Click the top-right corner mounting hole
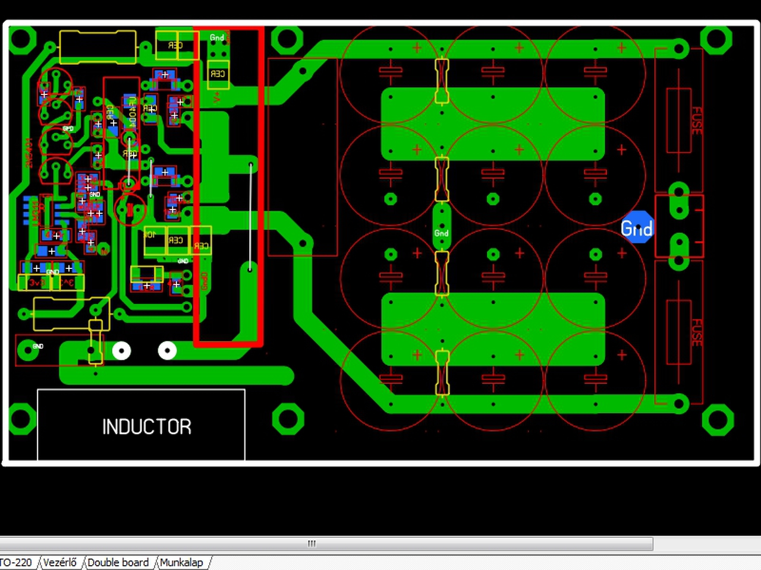The height and width of the screenshot is (570, 761). click(x=716, y=39)
